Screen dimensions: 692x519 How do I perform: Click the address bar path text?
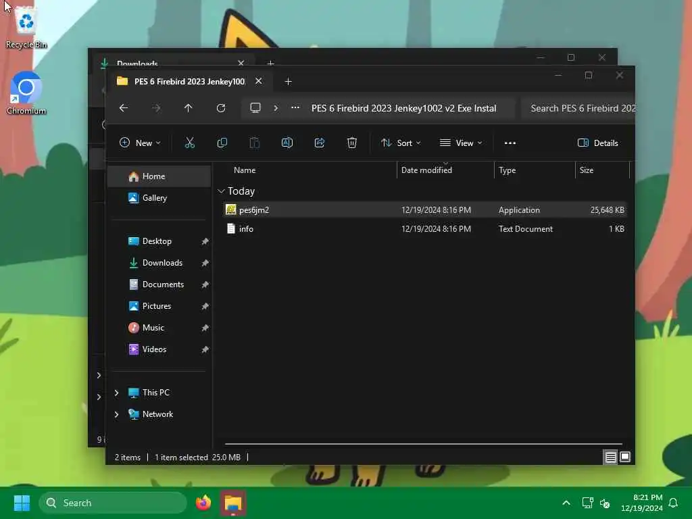coord(404,108)
